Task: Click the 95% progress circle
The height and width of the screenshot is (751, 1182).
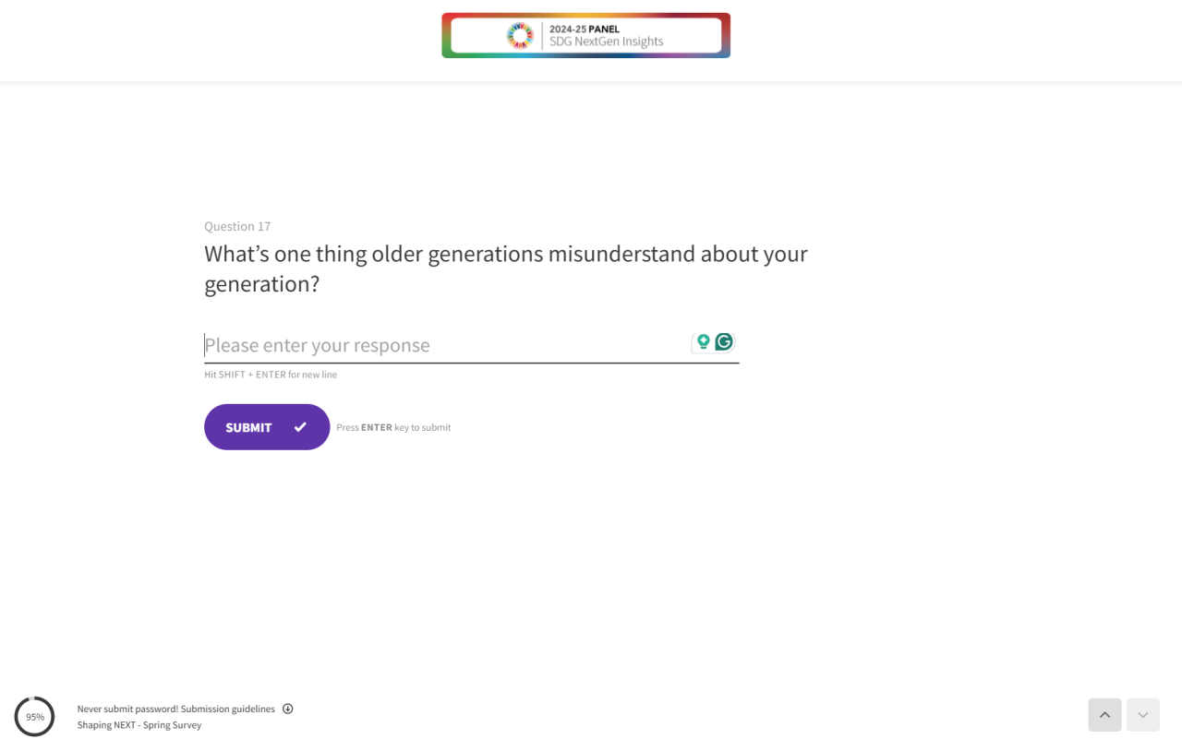Action: (x=35, y=717)
